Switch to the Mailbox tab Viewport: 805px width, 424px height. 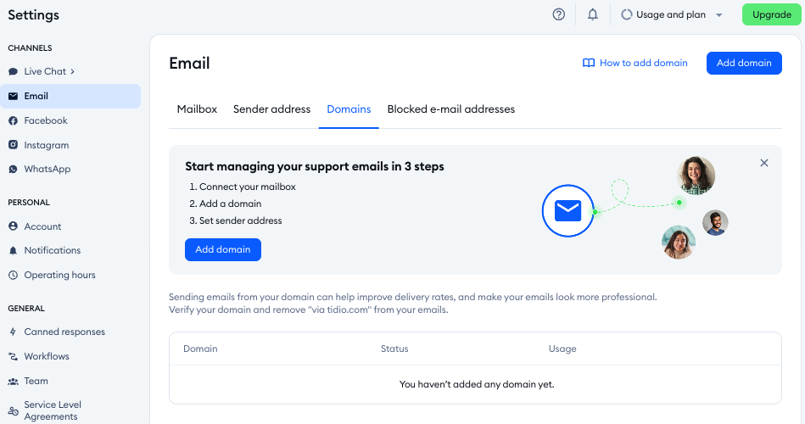coord(197,109)
